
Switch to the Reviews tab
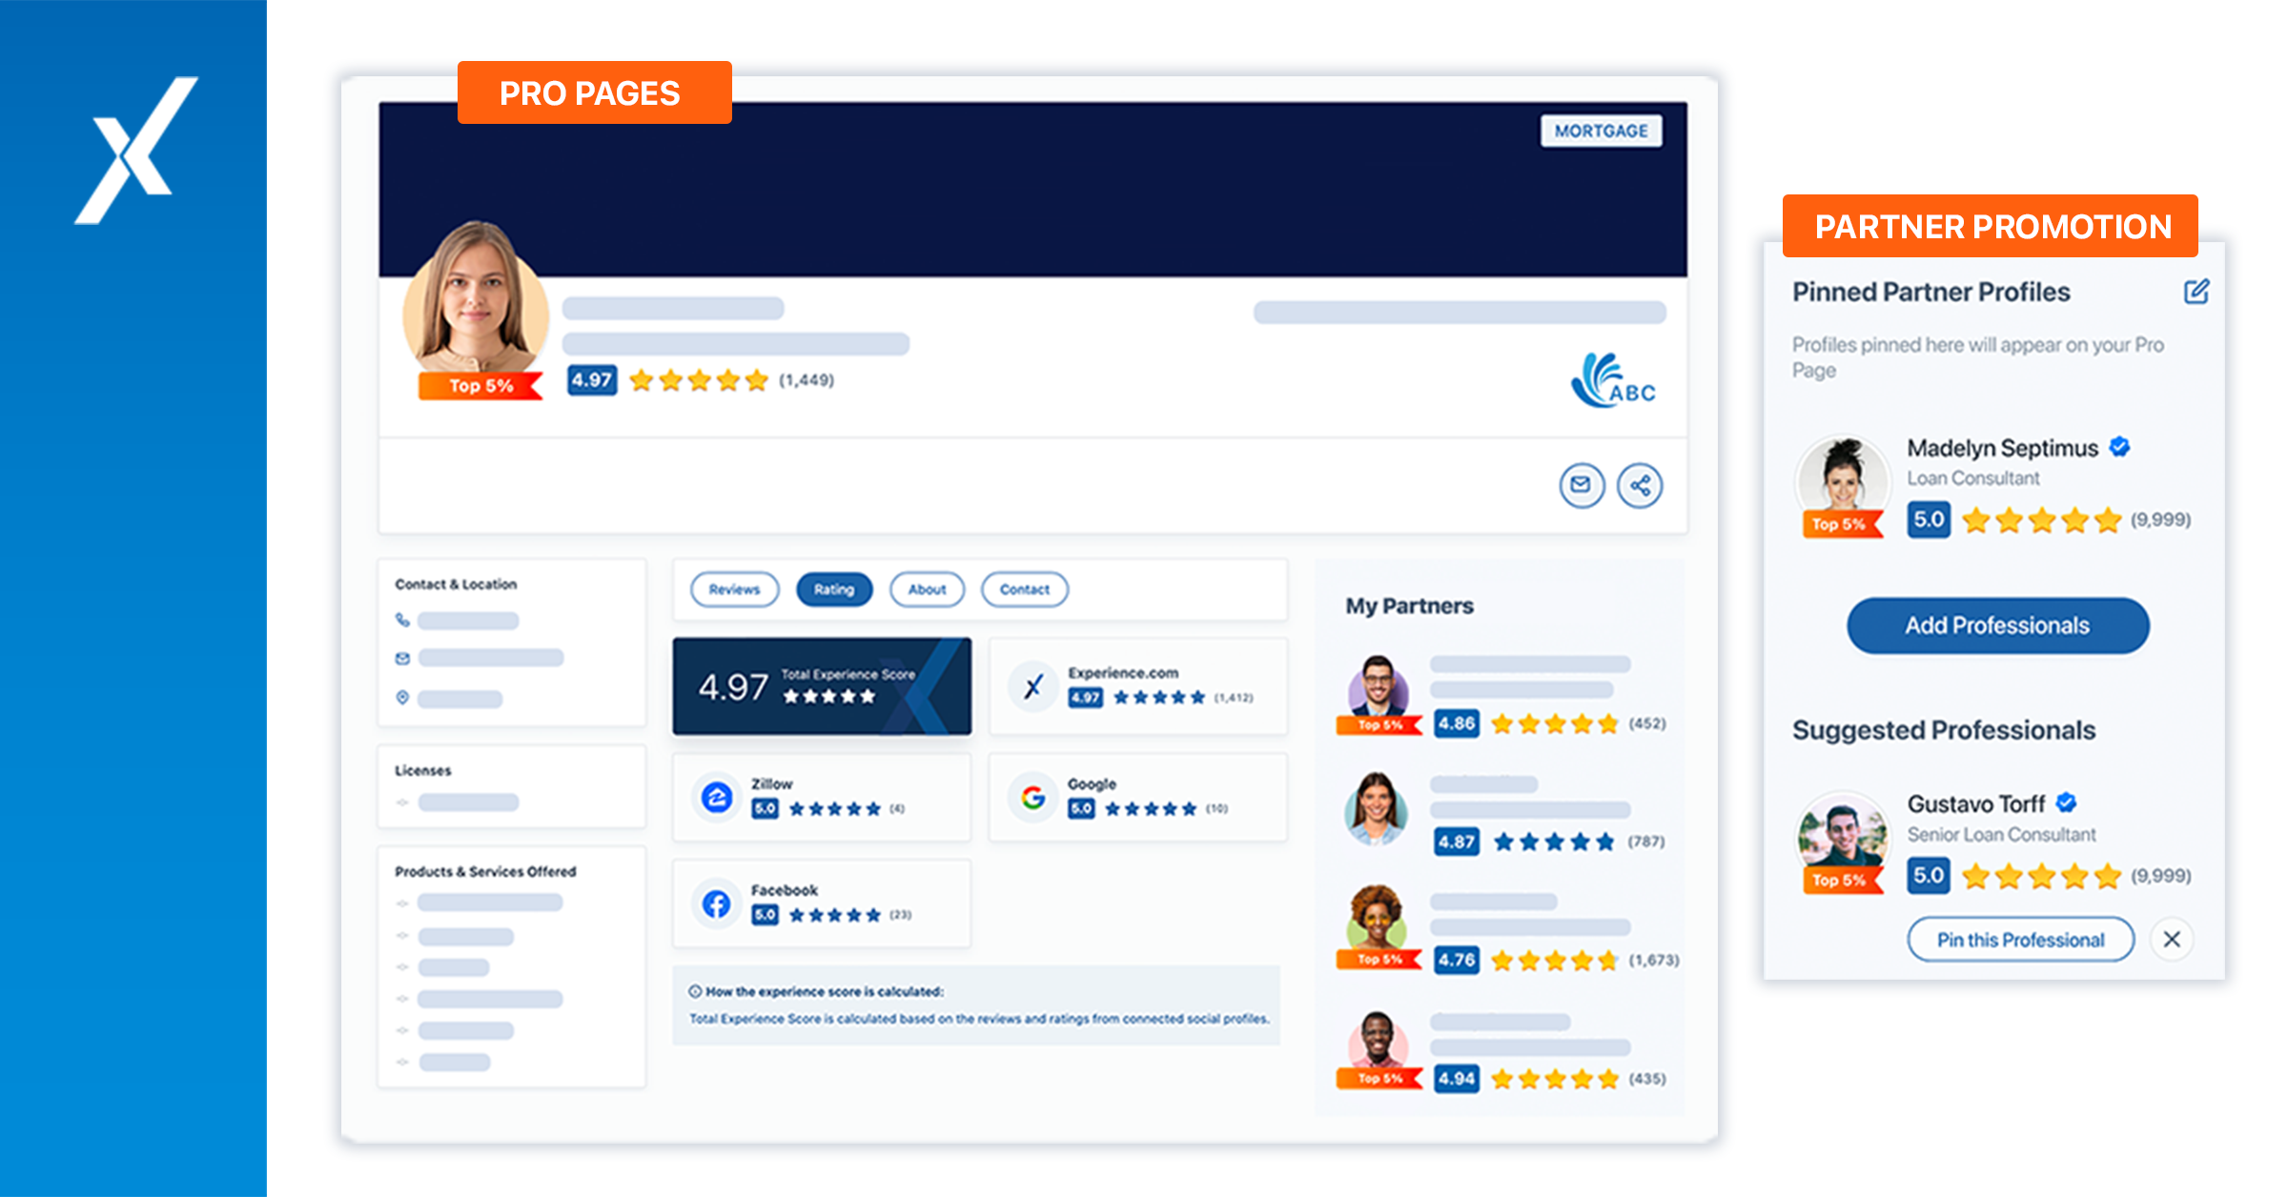(x=734, y=590)
